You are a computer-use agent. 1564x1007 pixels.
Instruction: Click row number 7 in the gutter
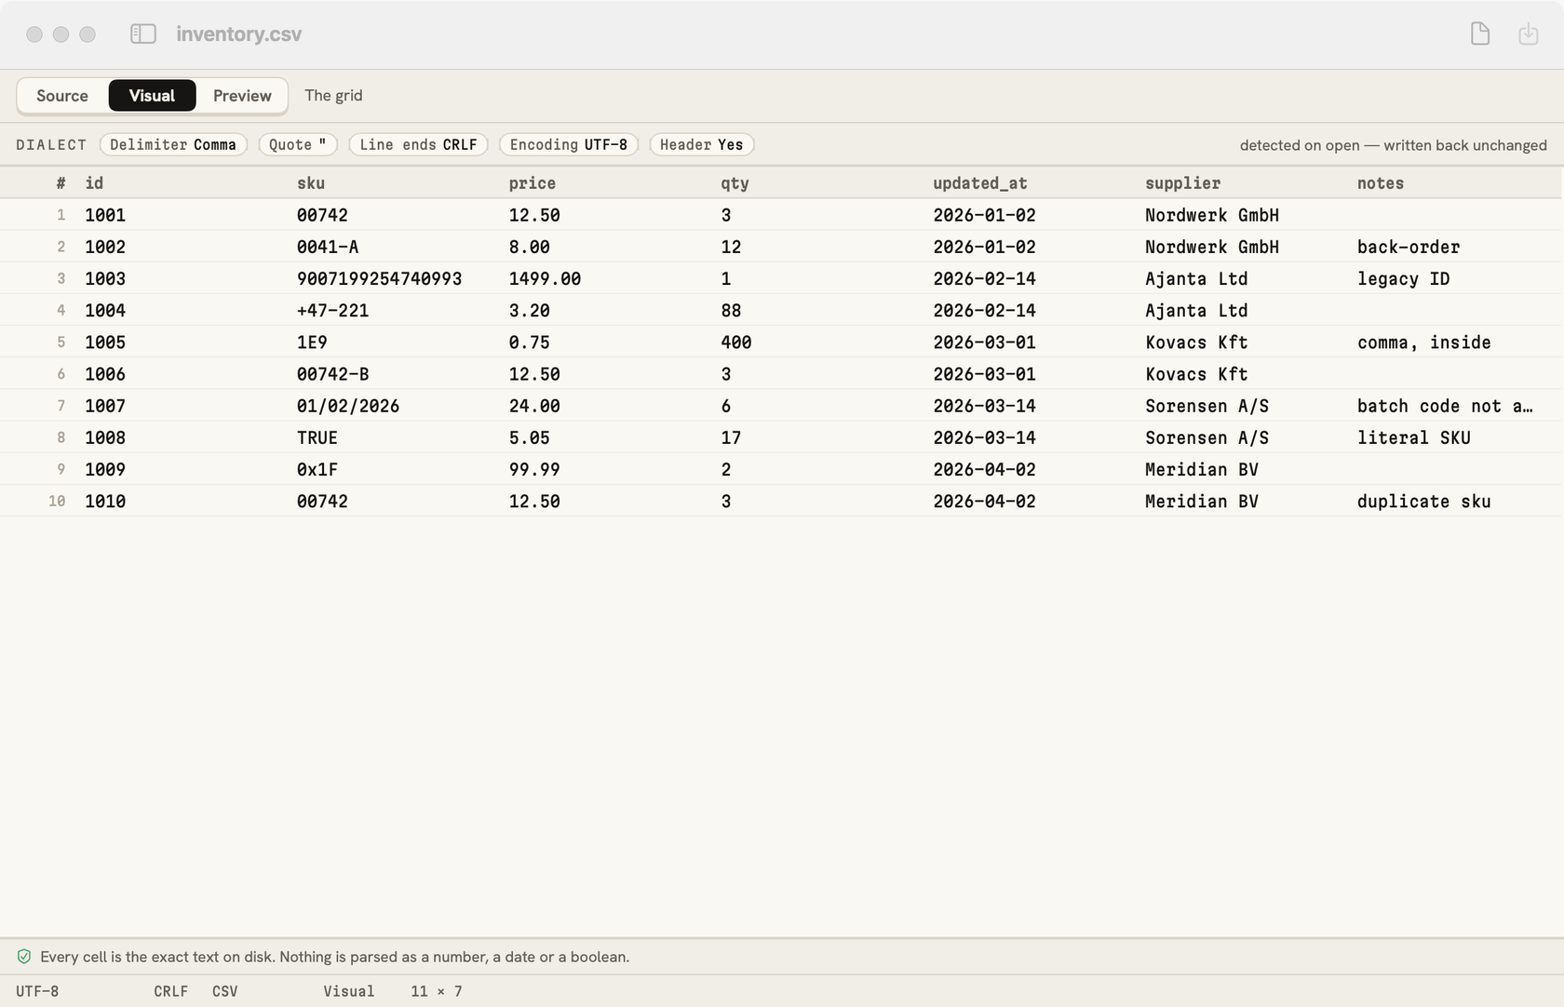[x=61, y=406]
